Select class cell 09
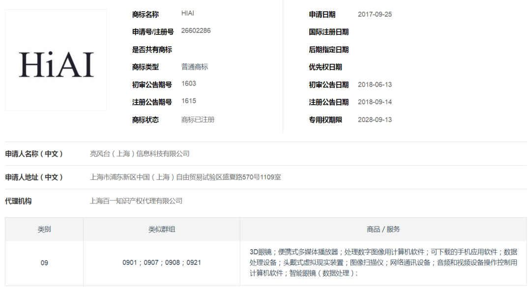The height and width of the screenshot is (289, 531). (44, 263)
